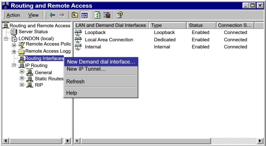Toggle the Show/Hide console tree icon
Image resolution: width=266 pixels, height=146 pixels.
coord(85,15)
